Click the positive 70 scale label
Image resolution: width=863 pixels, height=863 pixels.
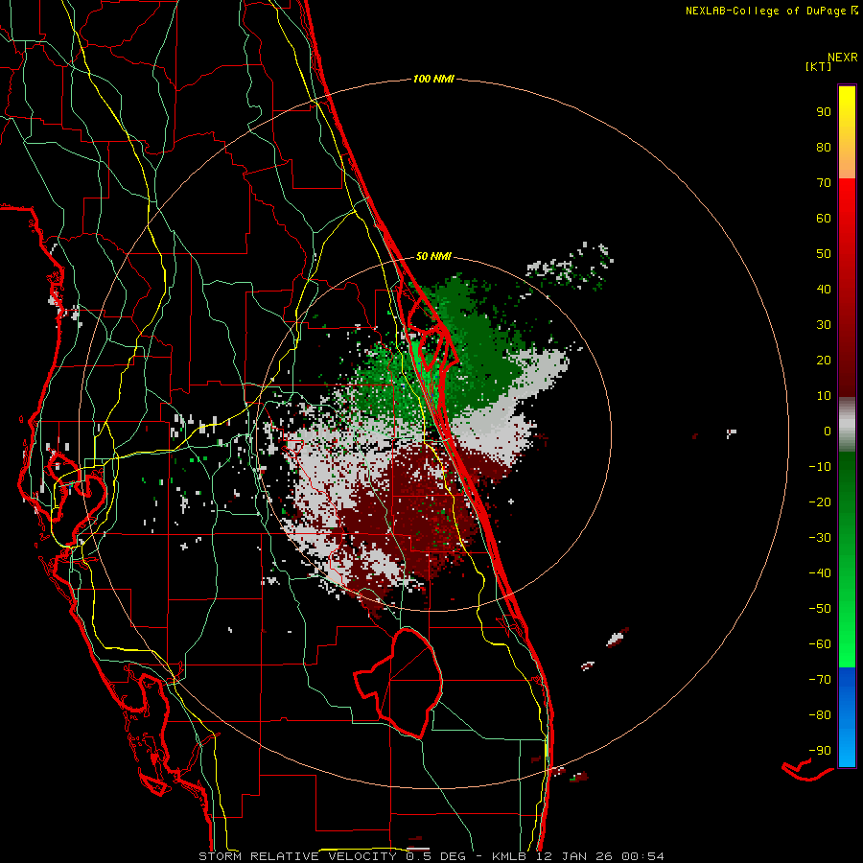click(824, 183)
